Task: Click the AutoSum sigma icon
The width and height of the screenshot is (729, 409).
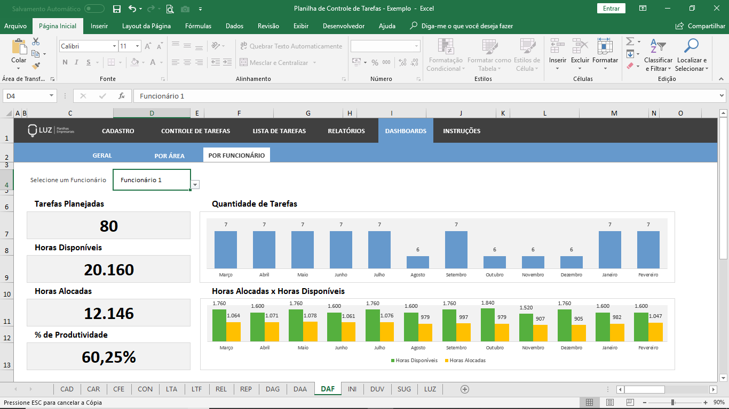Action: [x=630, y=42]
